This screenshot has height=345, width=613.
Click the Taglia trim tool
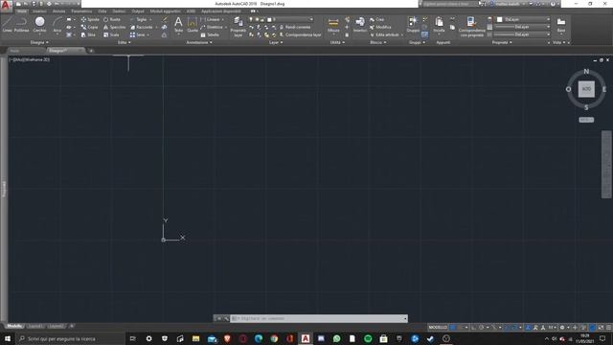point(138,19)
